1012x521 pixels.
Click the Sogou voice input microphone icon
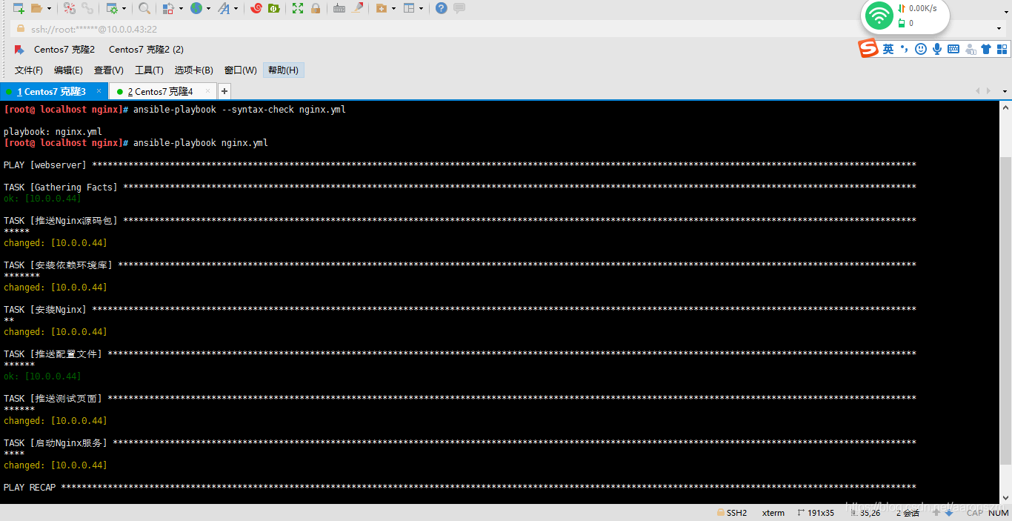click(937, 49)
